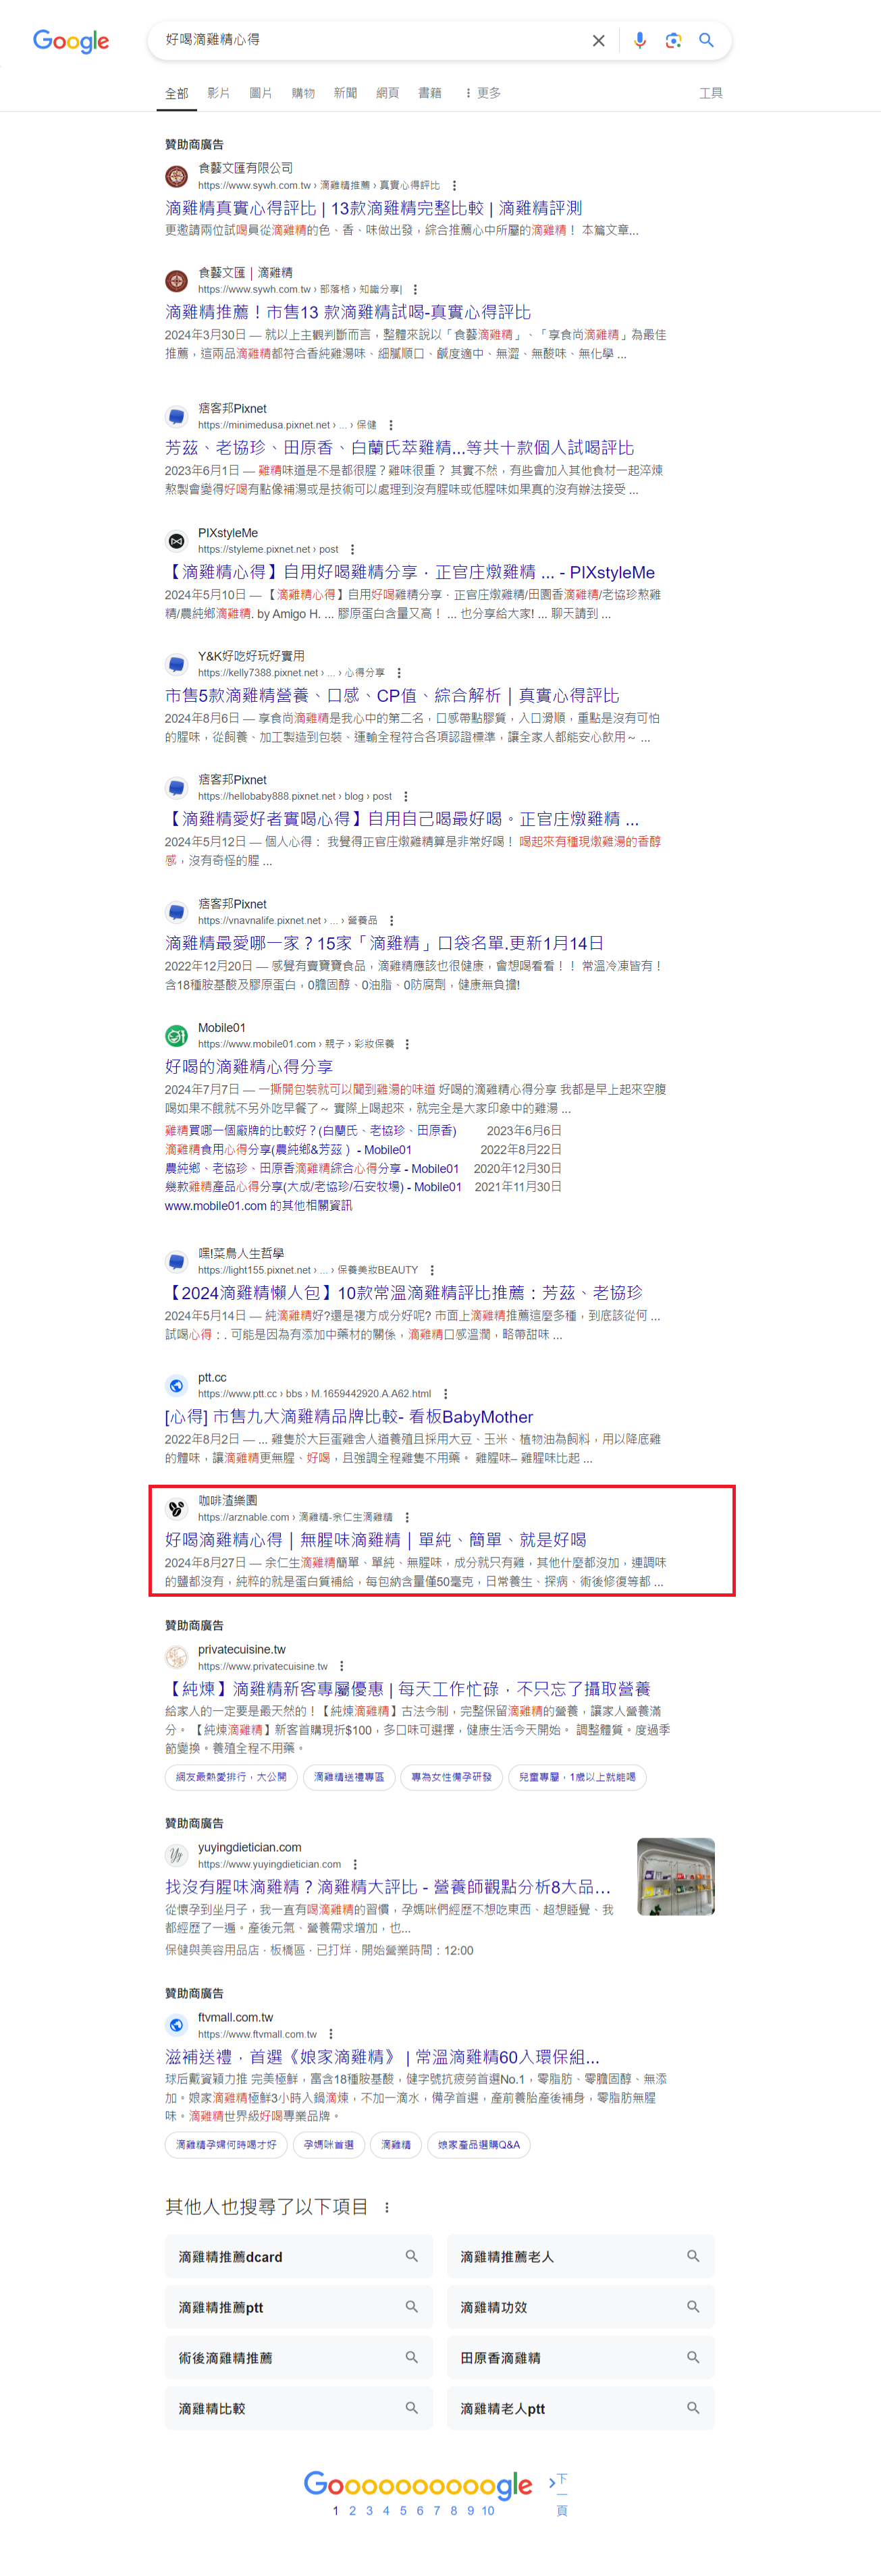Screen dimensions: 881x2576
Task: Click the magnifier search submit icon
Action: coord(706,40)
